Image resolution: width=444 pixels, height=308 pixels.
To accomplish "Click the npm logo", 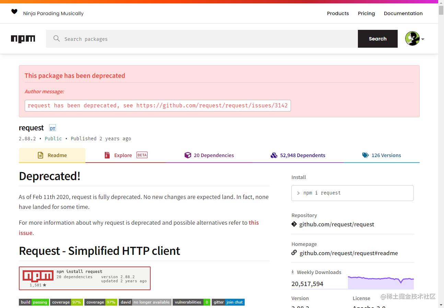I will [23, 39].
